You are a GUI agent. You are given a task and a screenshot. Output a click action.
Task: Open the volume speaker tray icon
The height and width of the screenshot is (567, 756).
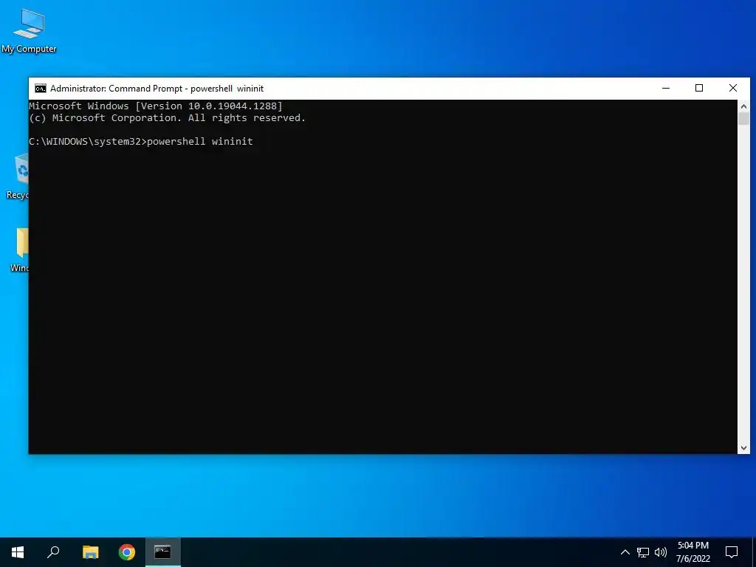click(661, 552)
